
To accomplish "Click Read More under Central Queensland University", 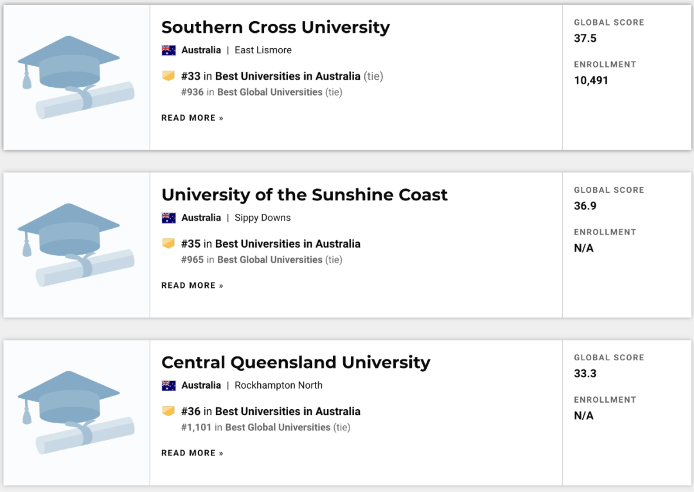I will click(192, 453).
